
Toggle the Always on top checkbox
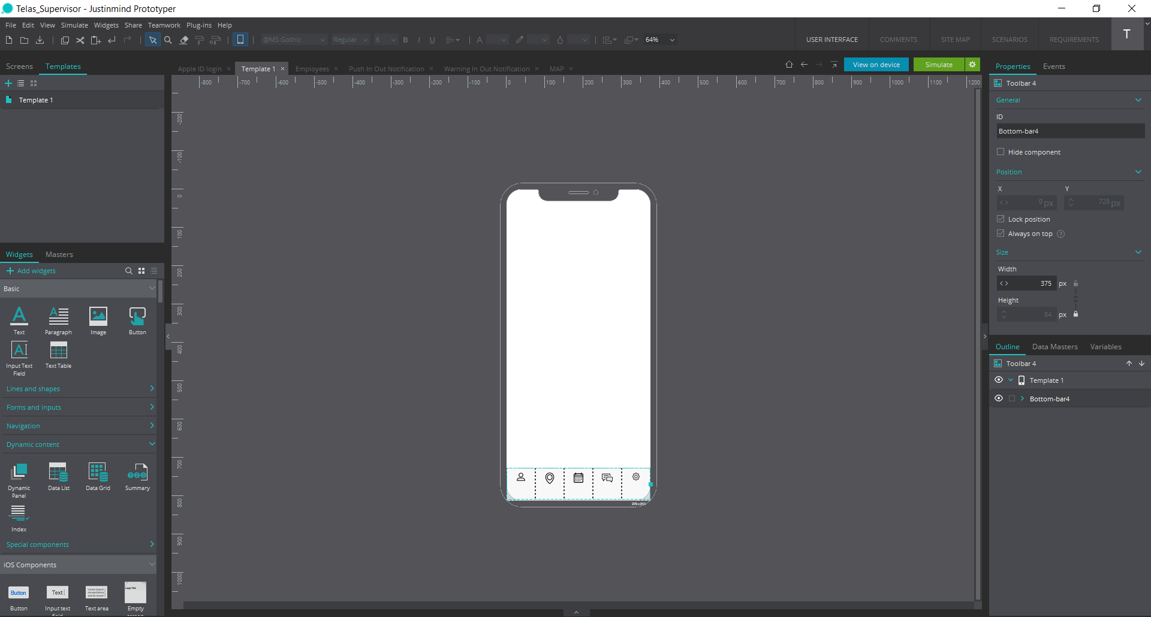[x=1001, y=234]
